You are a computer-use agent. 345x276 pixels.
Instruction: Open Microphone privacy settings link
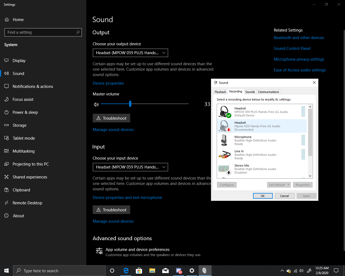tap(299, 59)
